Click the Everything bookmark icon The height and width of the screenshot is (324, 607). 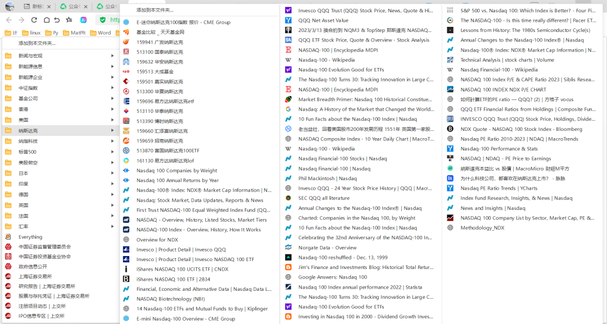point(8,237)
